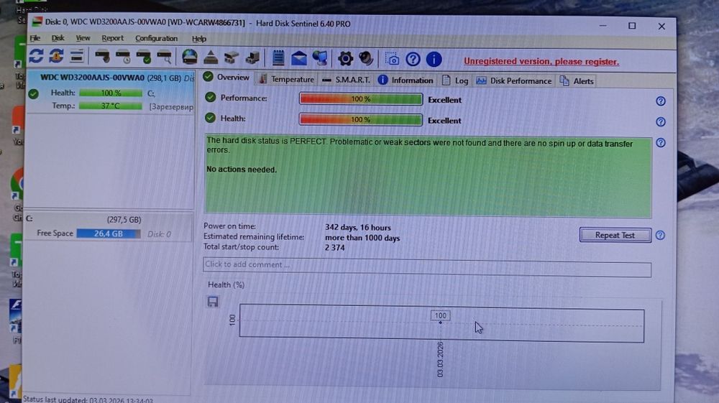
Task: Click the disk icon with stethoscope test
Action: click(102, 57)
